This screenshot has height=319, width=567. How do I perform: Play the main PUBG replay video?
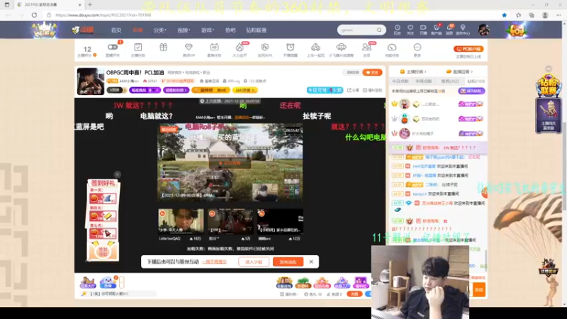[230, 163]
